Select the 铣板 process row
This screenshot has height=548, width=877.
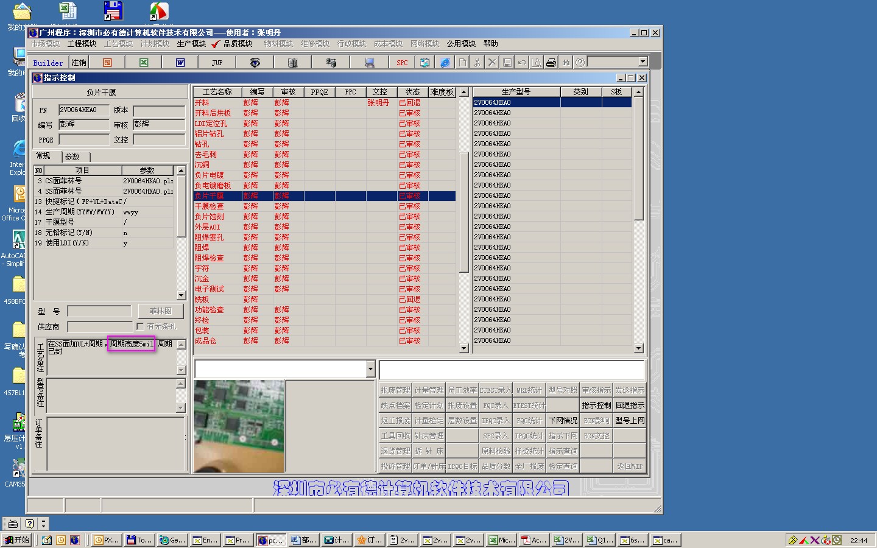click(x=325, y=300)
